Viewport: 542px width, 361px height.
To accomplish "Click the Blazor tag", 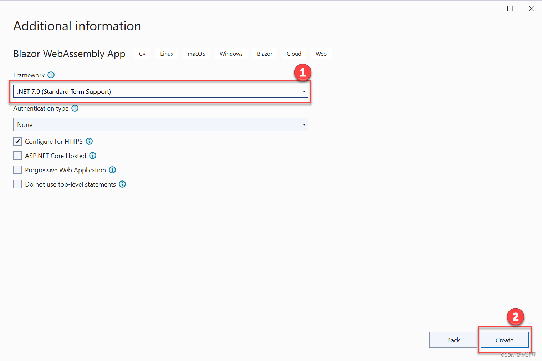I will point(265,54).
